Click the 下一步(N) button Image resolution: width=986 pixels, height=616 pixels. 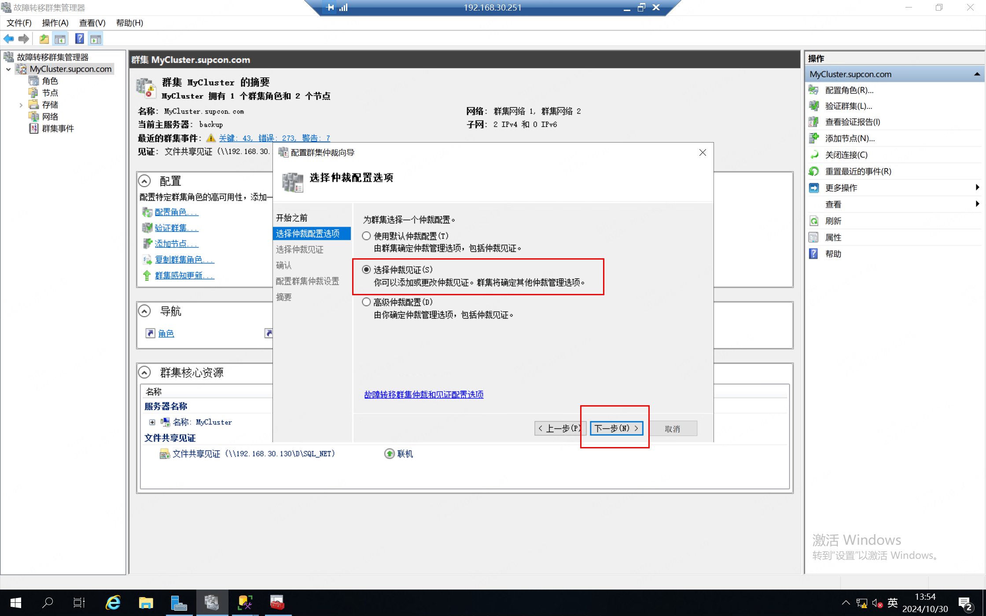(616, 429)
